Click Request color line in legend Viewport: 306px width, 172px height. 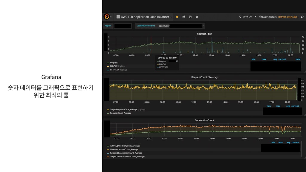coord(108,63)
